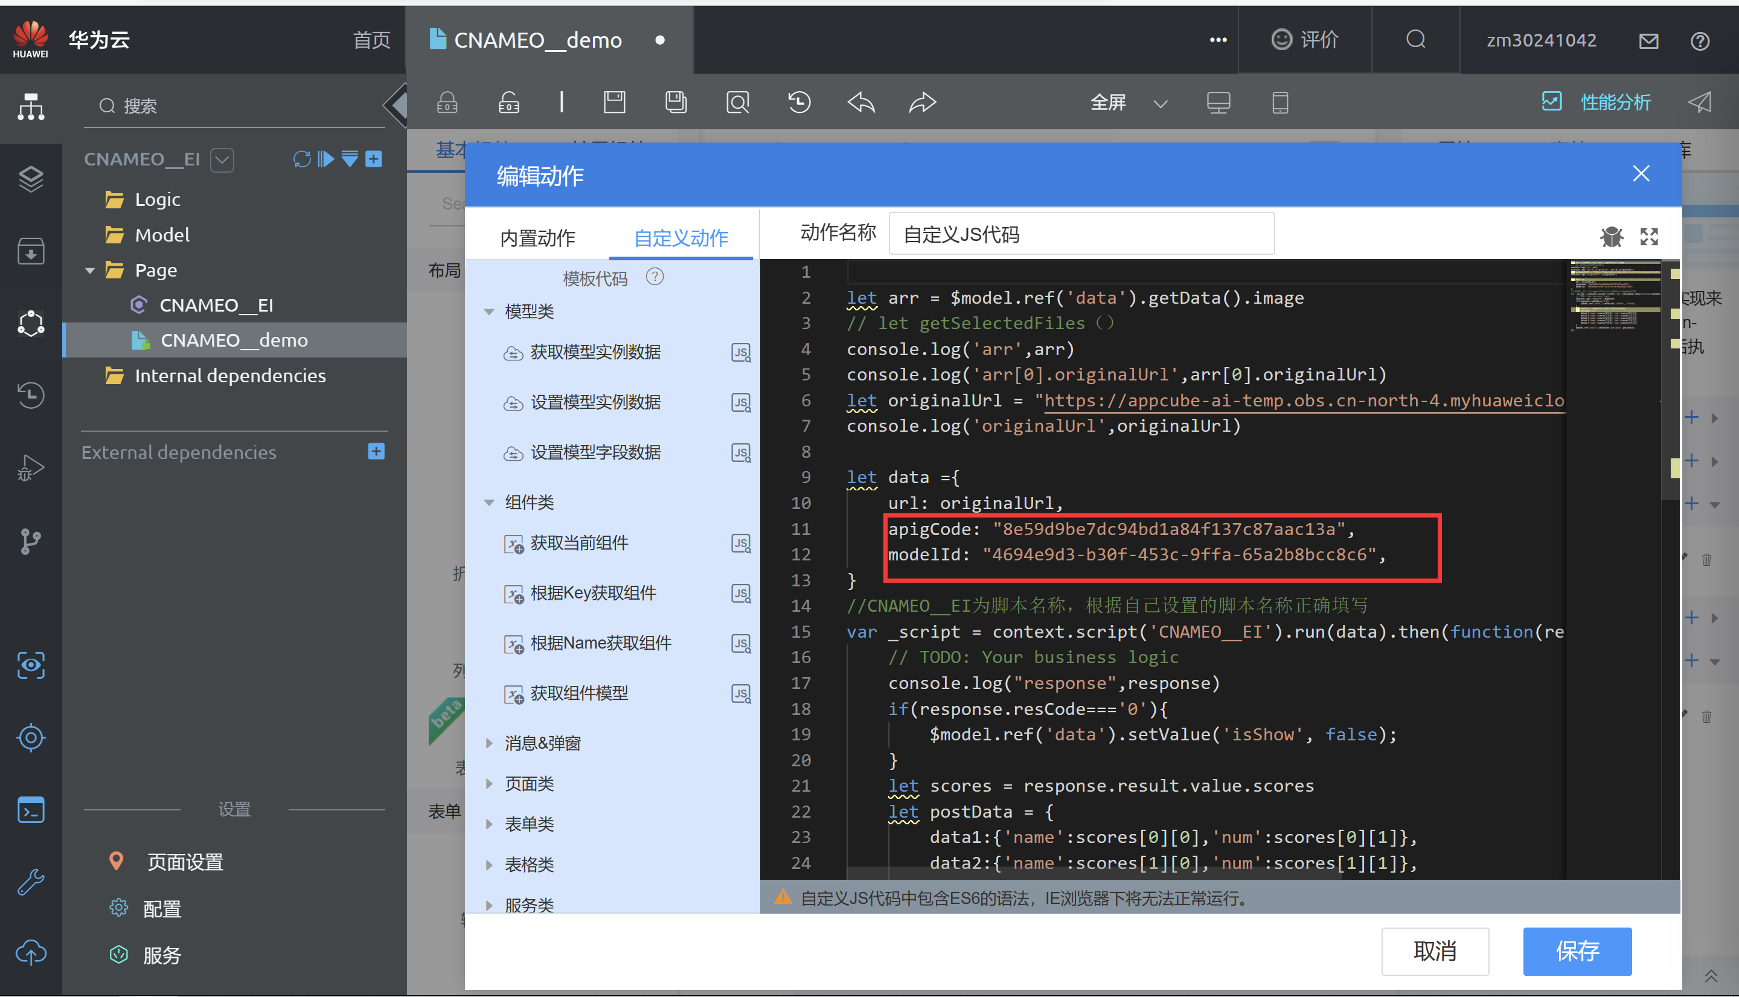Click the 动作名称 input field

pos(1080,234)
